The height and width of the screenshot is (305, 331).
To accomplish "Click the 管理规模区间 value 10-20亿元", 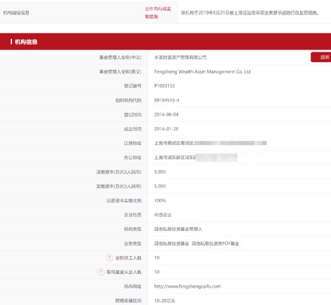I will pyautogui.click(x=165, y=300).
